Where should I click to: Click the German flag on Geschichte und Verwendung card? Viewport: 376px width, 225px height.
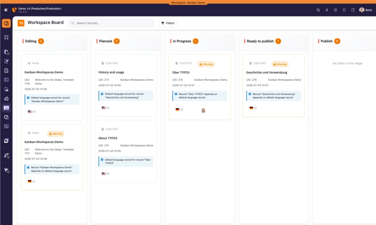tap(251, 108)
